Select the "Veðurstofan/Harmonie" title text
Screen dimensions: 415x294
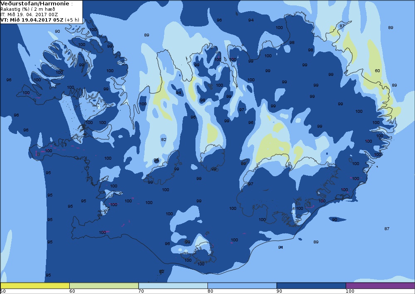tap(35, 4)
